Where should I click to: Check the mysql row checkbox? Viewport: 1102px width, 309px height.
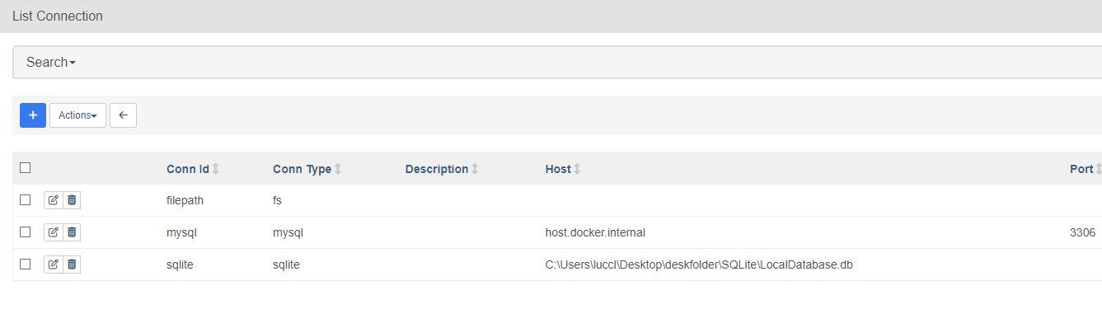(x=26, y=232)
